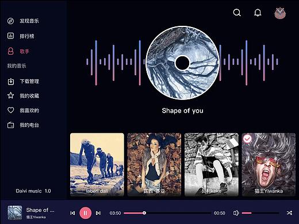Image resolution: width=299 pixels, height=224 pixels.
Task: Select 歌手 menu item
Action: [x=25, y=51]
